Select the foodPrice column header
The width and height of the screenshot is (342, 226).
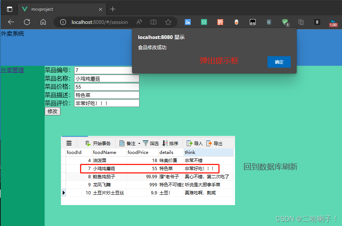[143, 153]
